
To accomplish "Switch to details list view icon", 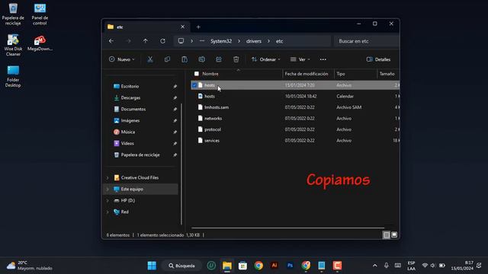I will pyautogui.click(x=387, y=235).
